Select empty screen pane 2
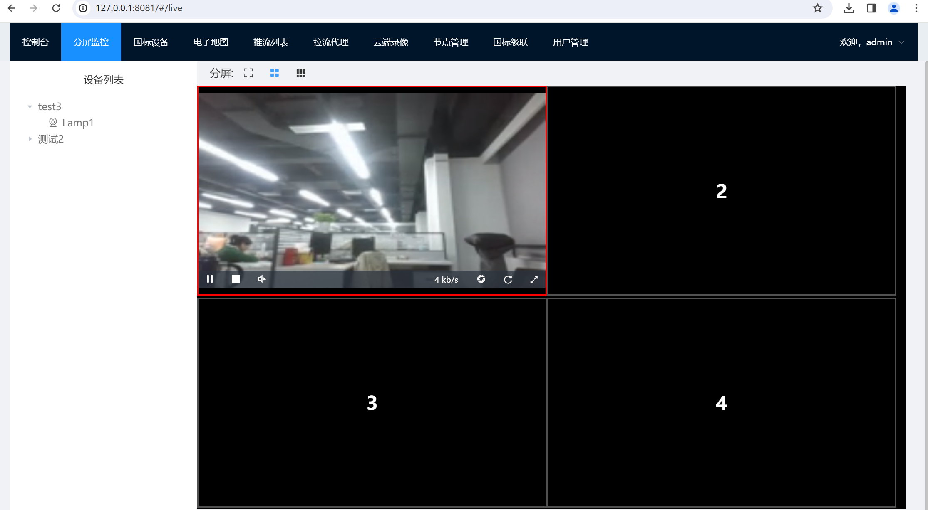Image resolution: width=928 pixels, height=510 pixels. (x=721, y=191)
